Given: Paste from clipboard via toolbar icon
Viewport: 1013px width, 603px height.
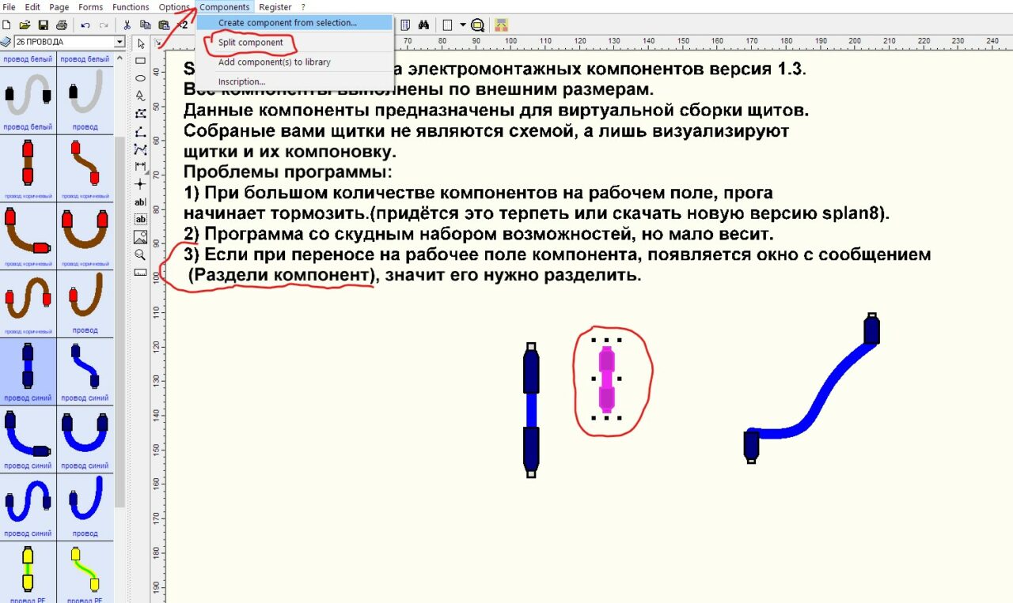Looking at the screenshot, I should click(x=163, y=25).
